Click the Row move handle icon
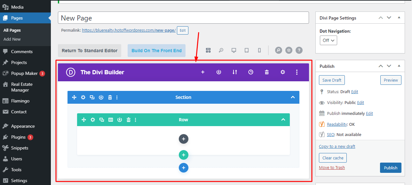This screenshot has width=412, height=185. pos(84,120)
